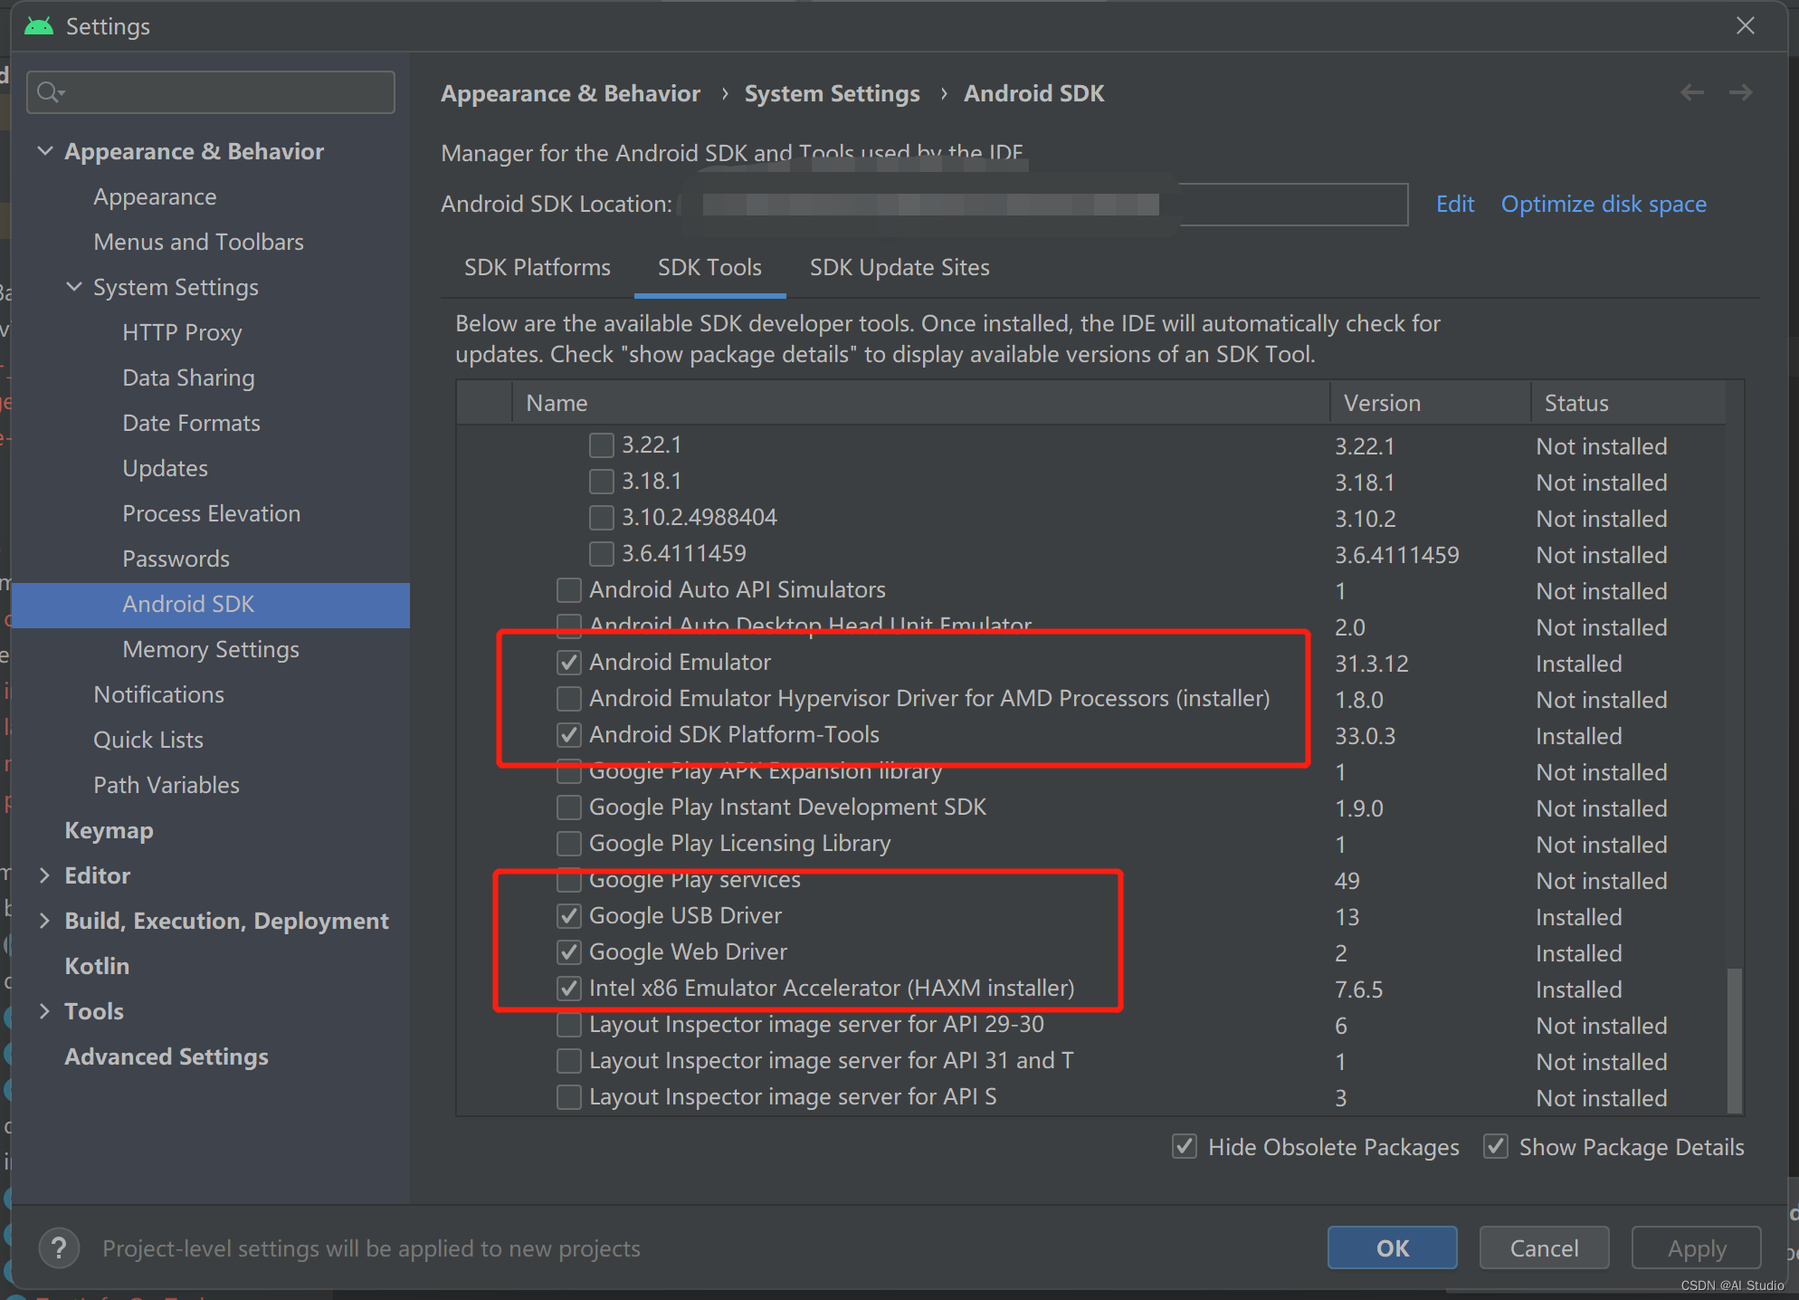
Task: Uncheck Show Package Details
Action: click(1496, 1146)
